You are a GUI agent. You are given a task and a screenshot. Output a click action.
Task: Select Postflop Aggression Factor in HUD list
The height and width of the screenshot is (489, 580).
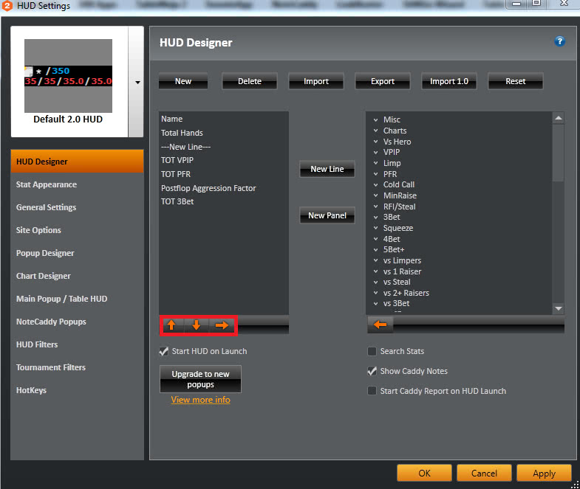pyautogui.click(x=208, y=188)
